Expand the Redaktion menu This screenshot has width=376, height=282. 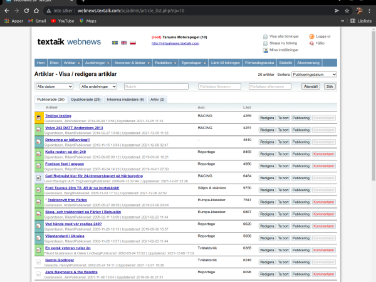[165, 63]
